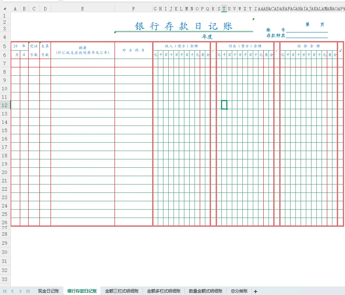Click the 账号 label
Image resolution: width=345 pixels, height=295 pixels.
(x=276, y=30)
